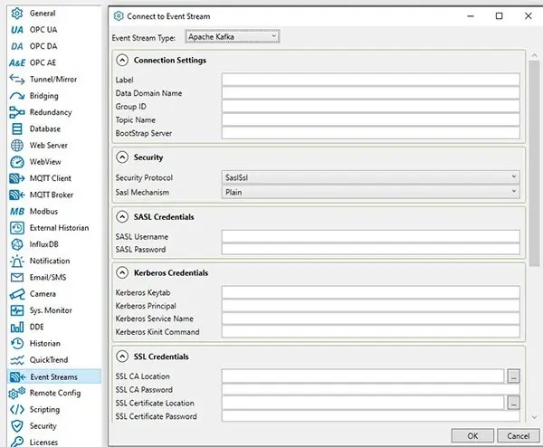Focus the Data Domain Name field
The height and width of the screenshot is (447, 543).
pyautogui.click(x=370, y=93)
